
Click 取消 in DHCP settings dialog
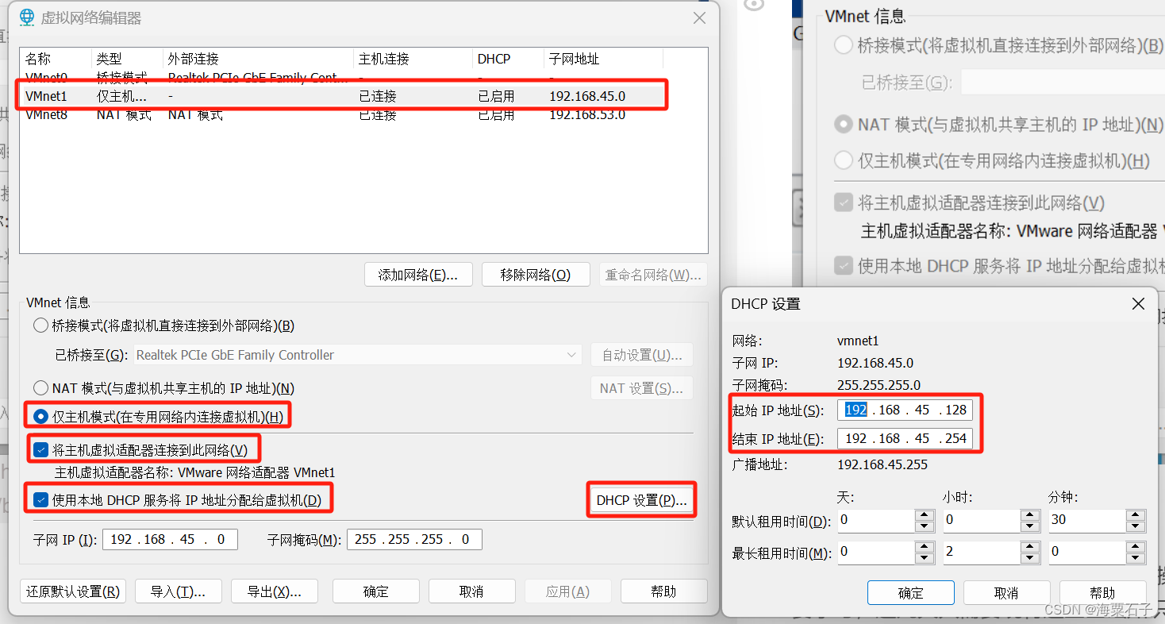1006,593
